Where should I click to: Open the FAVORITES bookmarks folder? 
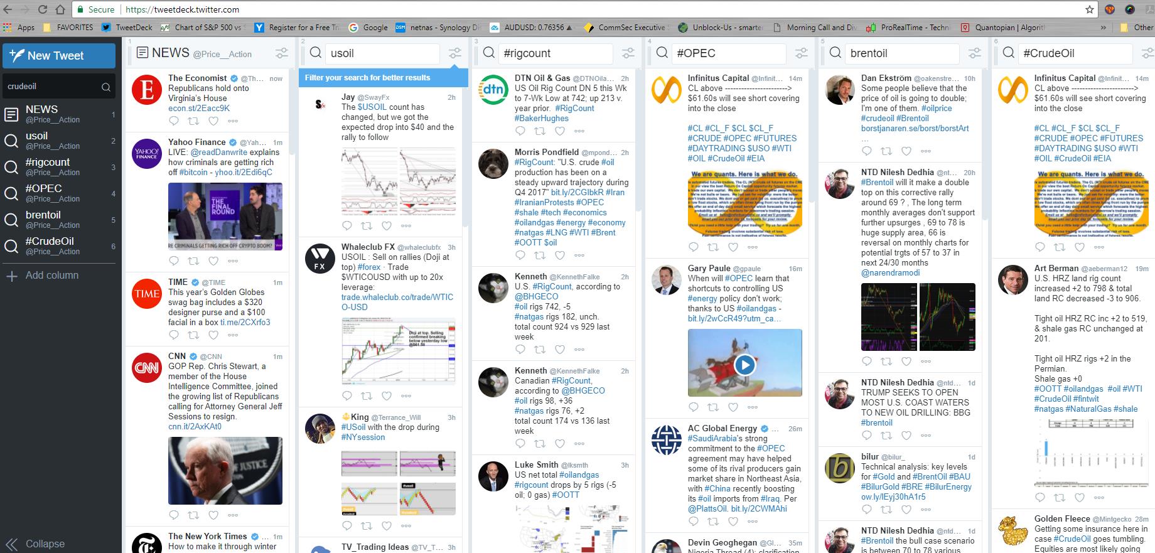coord(68,28)
